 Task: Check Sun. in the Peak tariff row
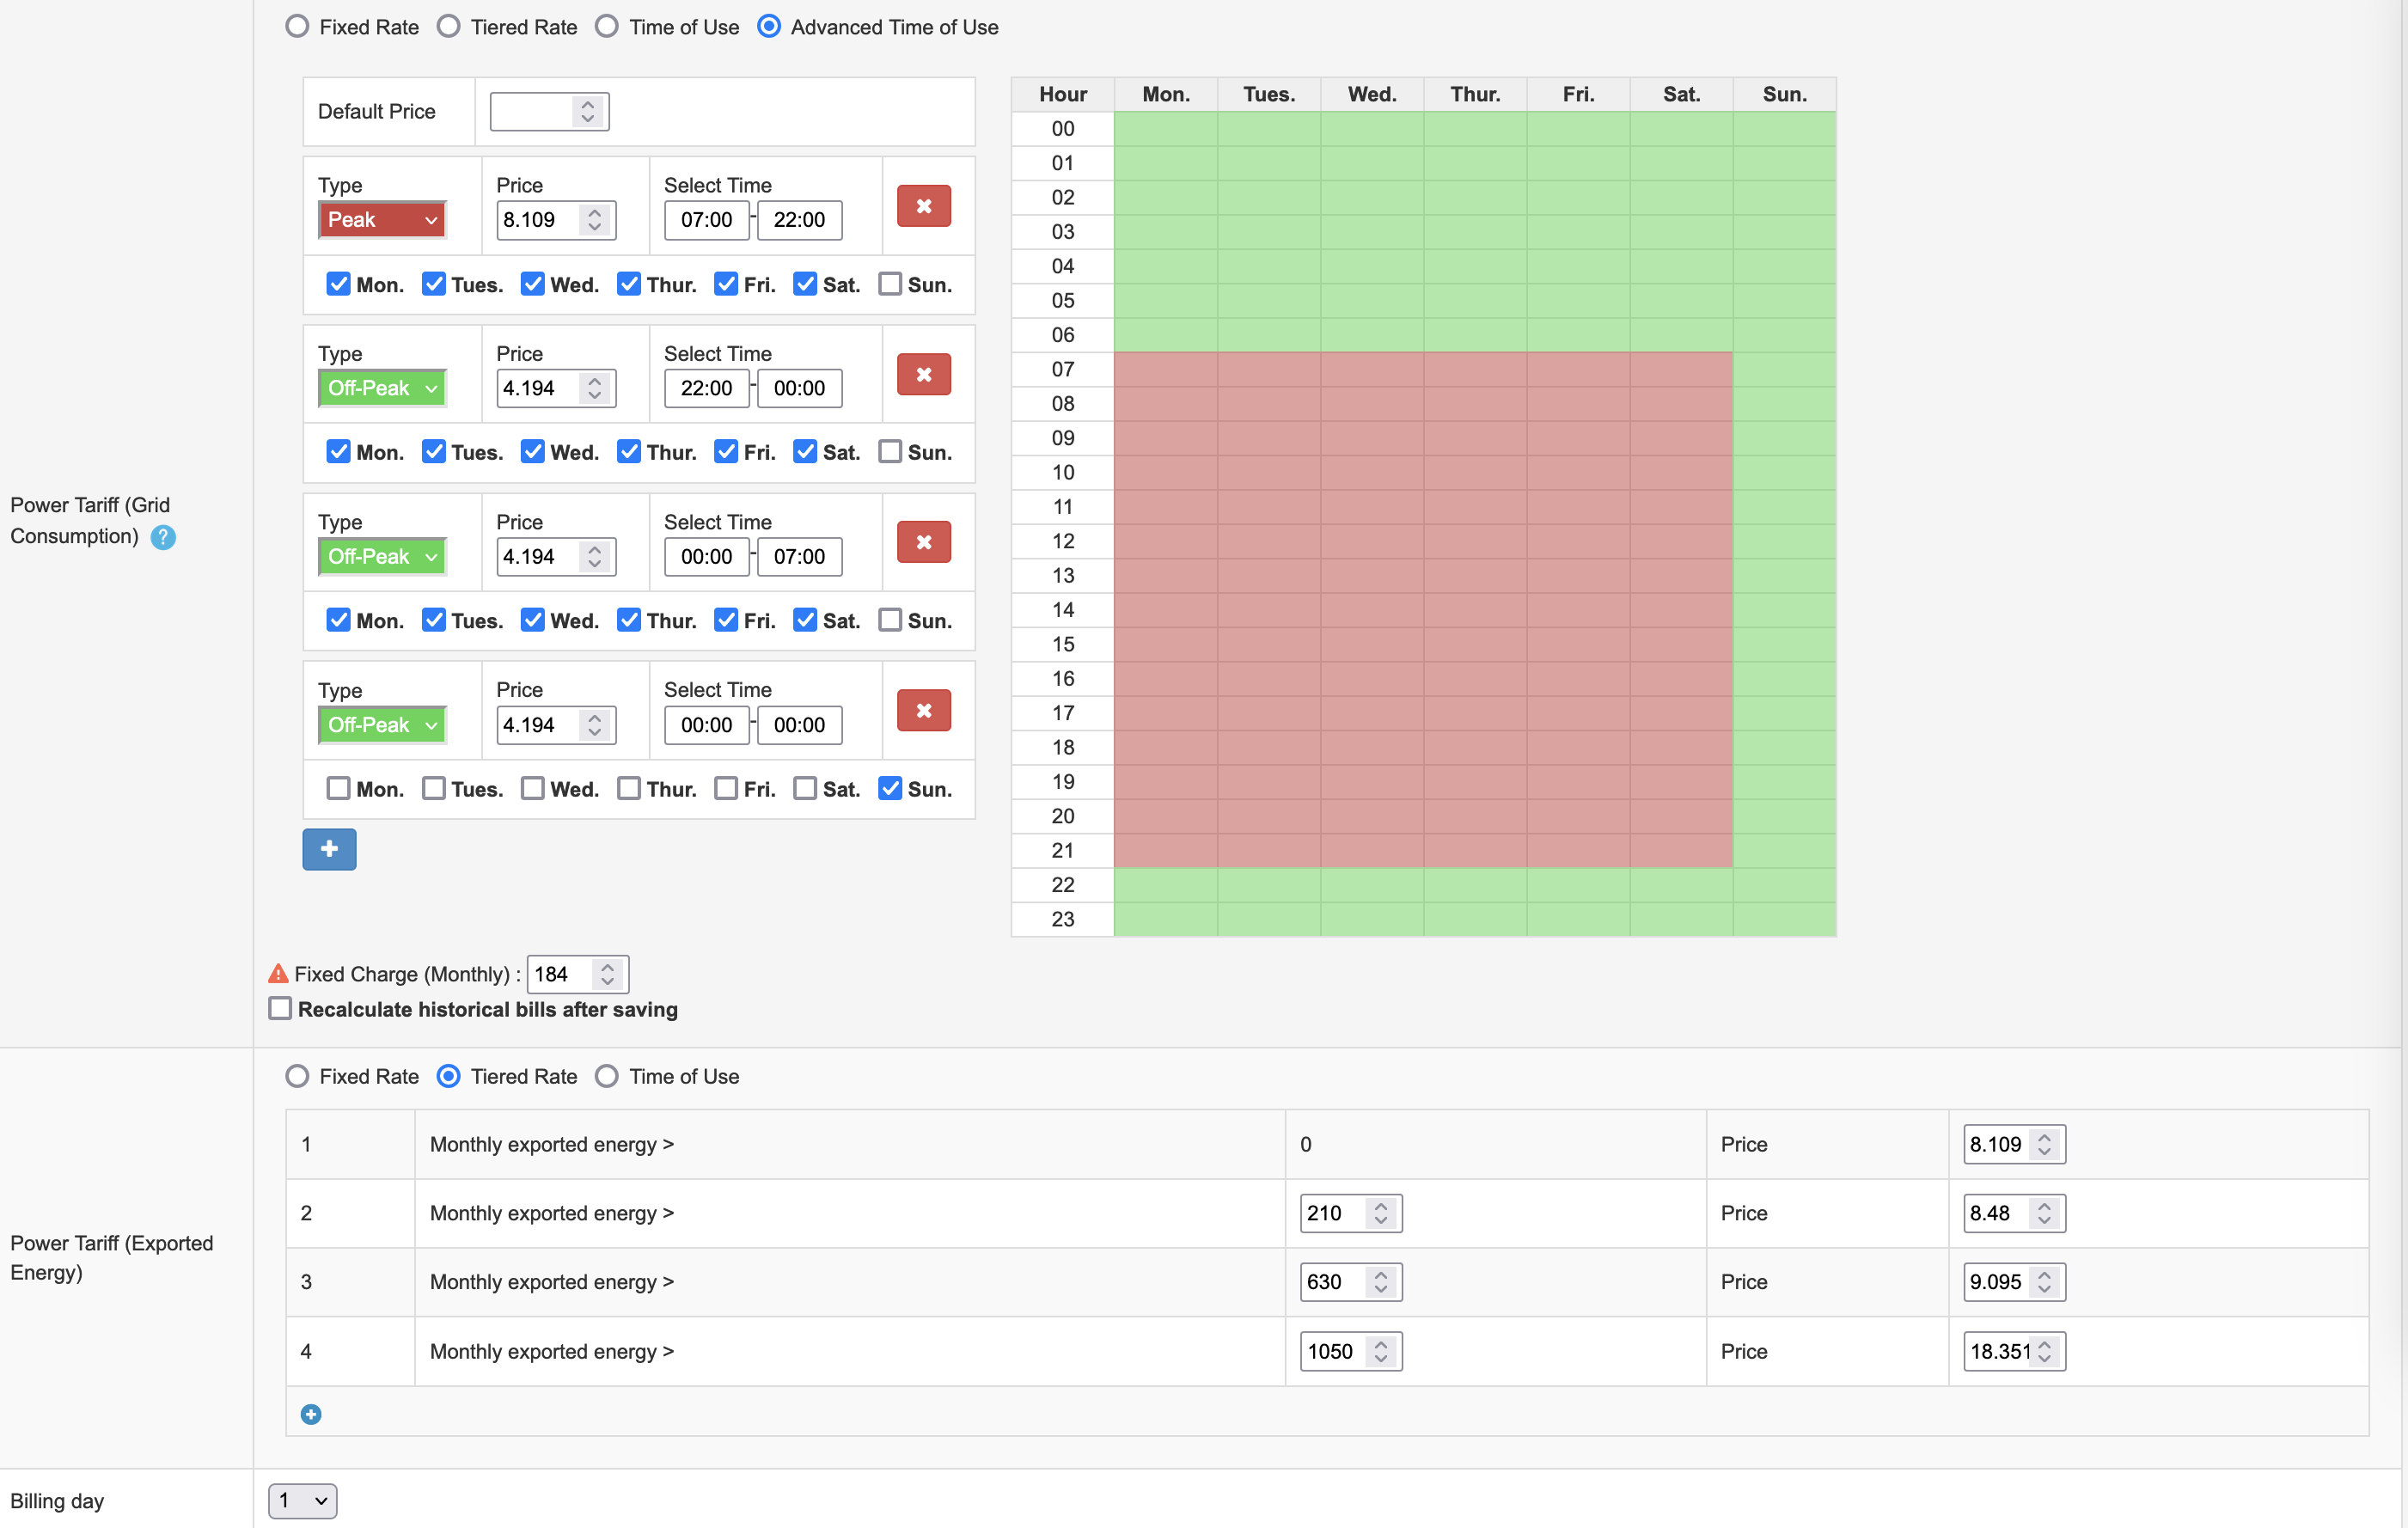889,284
